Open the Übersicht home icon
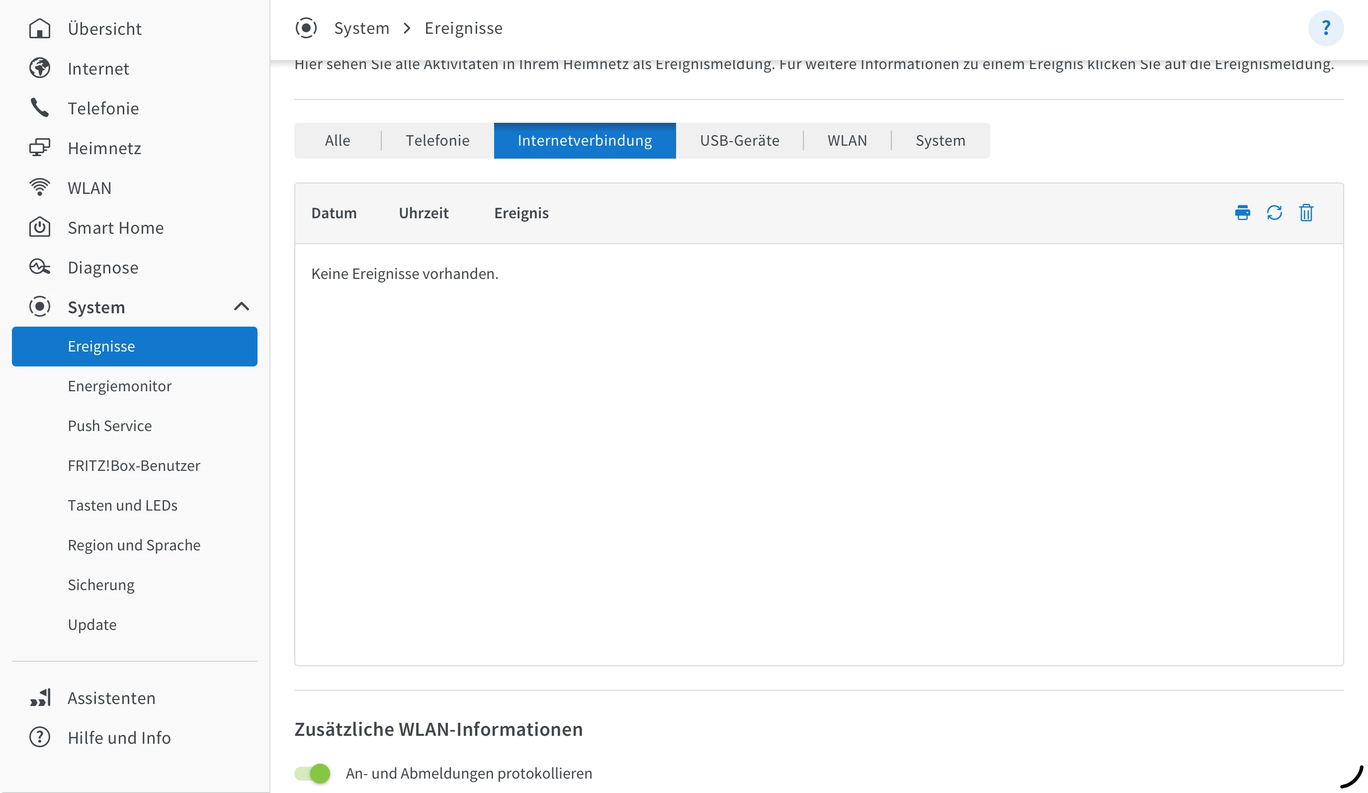The width and height of the screenshot is (1368, 793). (x=40, y=29)
